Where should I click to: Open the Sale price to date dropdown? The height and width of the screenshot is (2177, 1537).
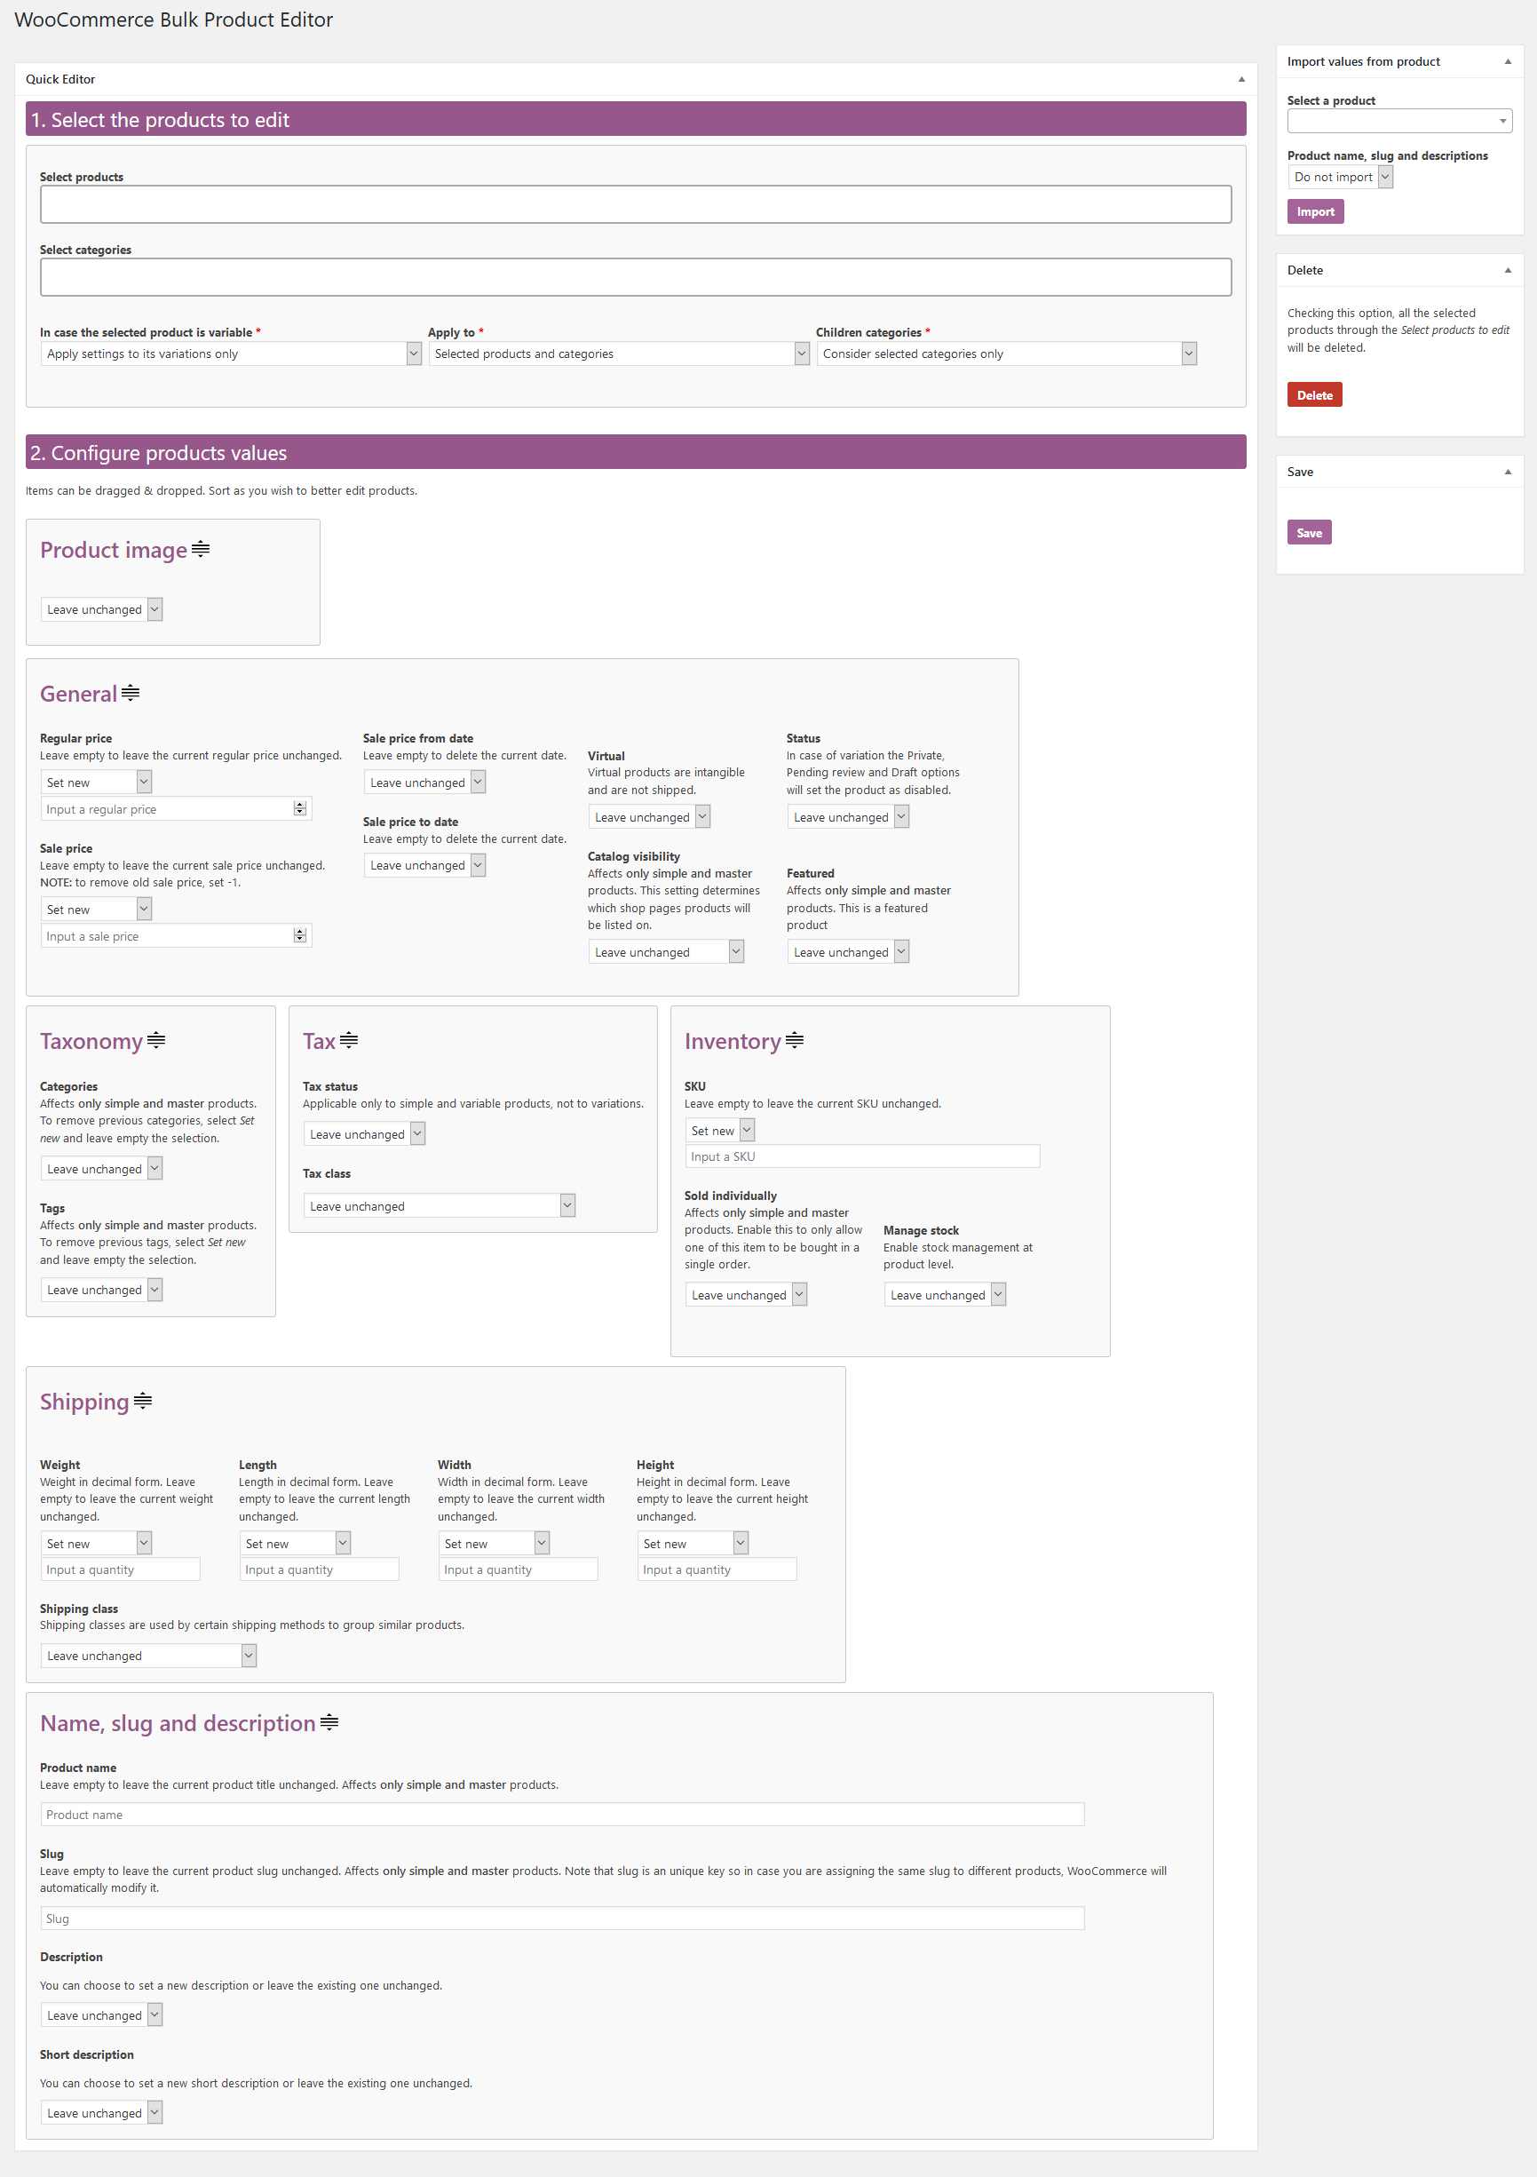click(x=424, y=866)
